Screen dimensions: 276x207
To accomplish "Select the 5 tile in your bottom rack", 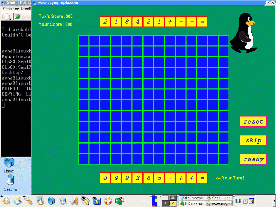I will click(x=159, y=178).
